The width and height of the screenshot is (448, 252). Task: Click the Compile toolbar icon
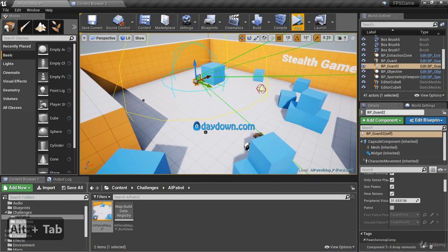(x=280, y=22)
